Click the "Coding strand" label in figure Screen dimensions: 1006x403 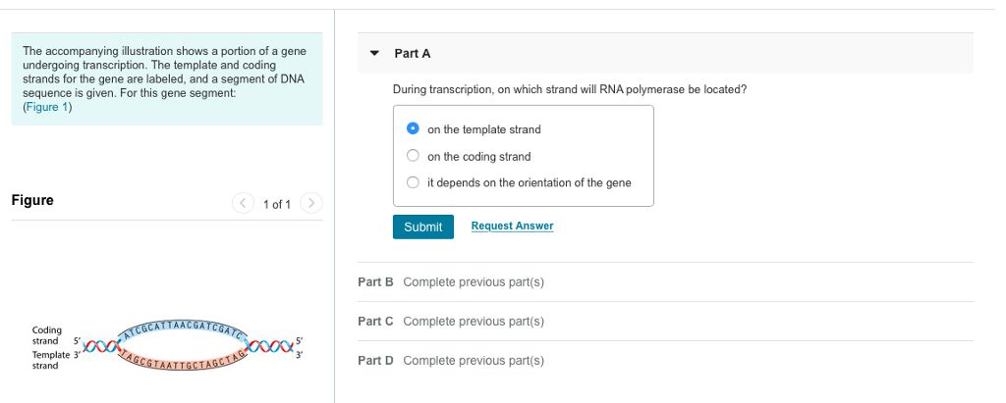pyautogui.click(x=47, y=336)
